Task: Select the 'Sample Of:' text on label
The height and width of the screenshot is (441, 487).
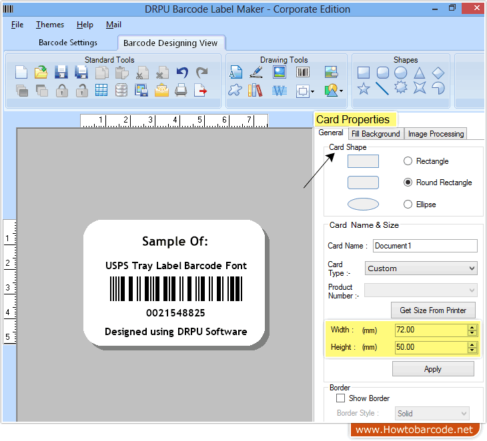Action: [x=175, y=241]
